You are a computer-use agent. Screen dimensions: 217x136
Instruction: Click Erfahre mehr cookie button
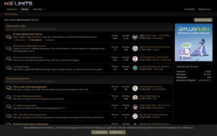click(x=117, y=132)
